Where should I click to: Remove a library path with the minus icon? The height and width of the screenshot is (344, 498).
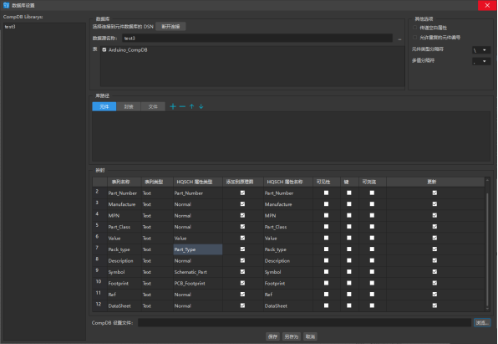182,106
